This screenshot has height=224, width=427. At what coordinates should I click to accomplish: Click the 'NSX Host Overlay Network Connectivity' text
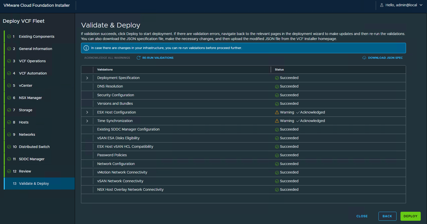pos(130,189)
